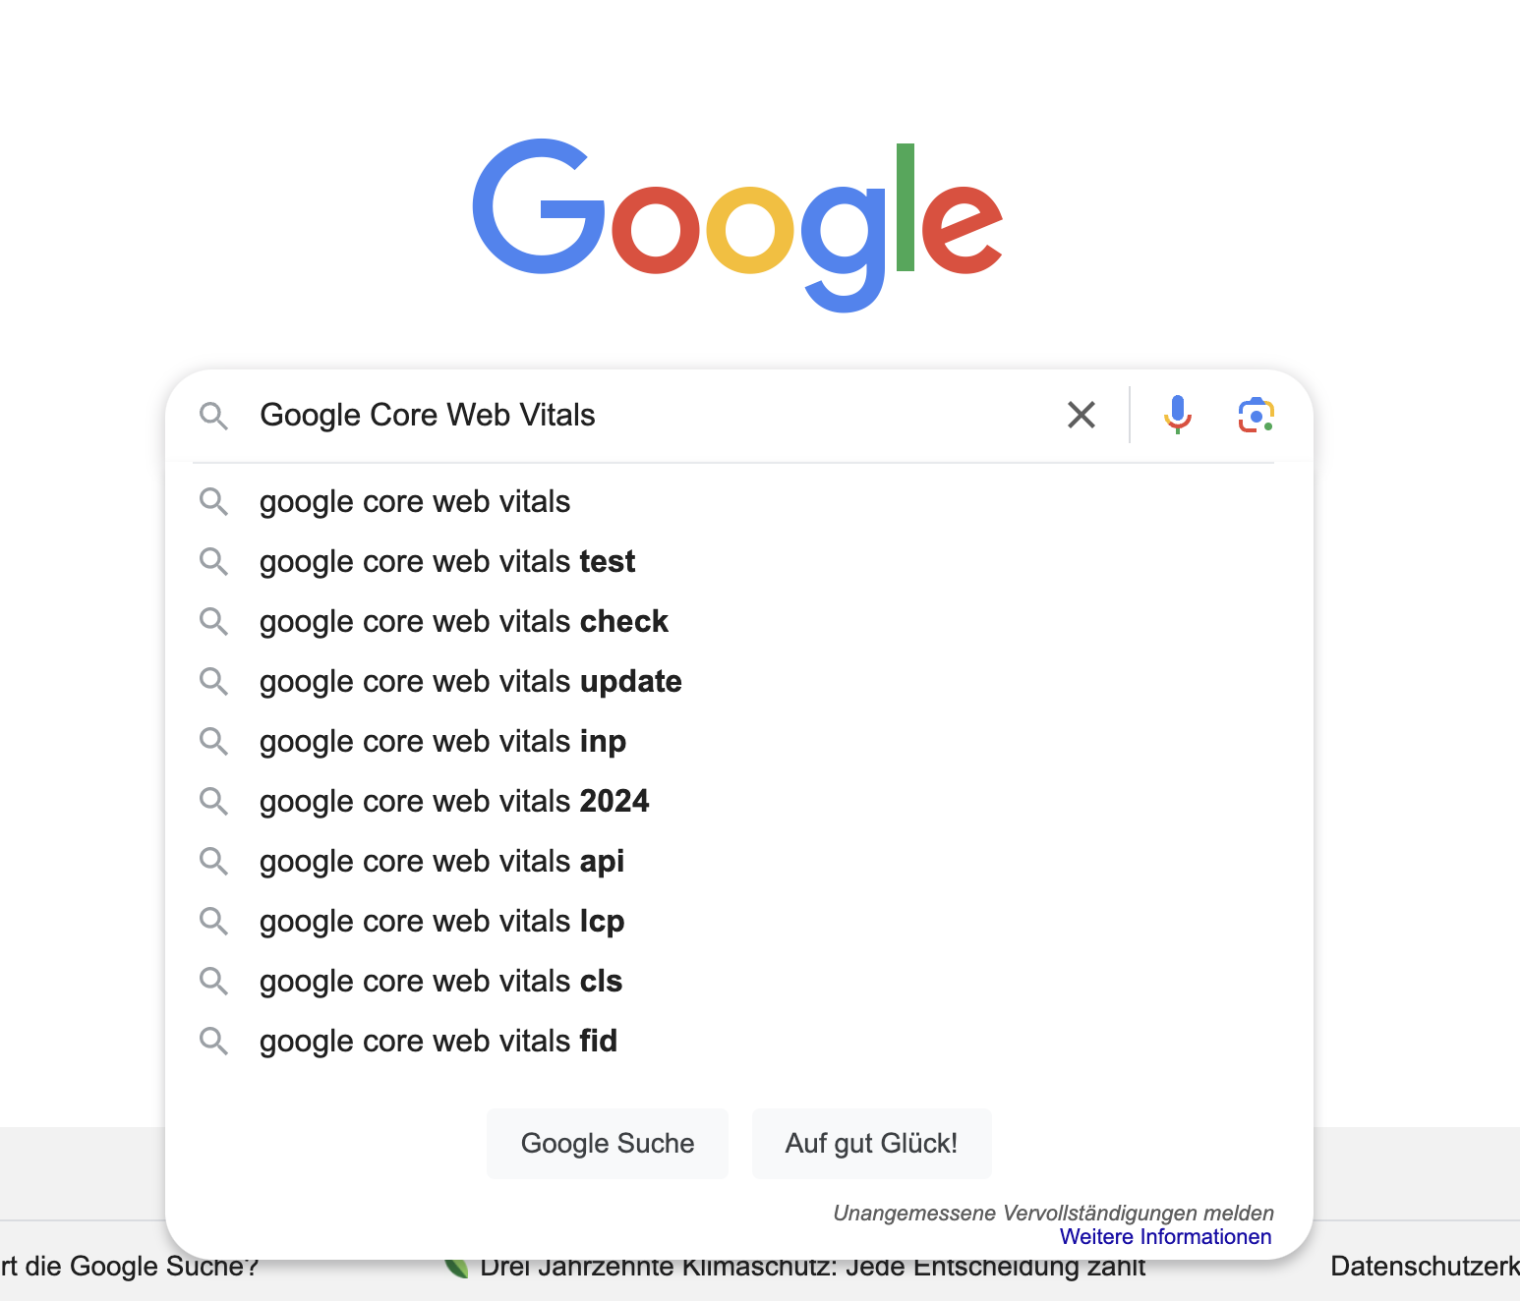
Task: Click the 'Google Suche' button
Action: tap(608, 1143)
